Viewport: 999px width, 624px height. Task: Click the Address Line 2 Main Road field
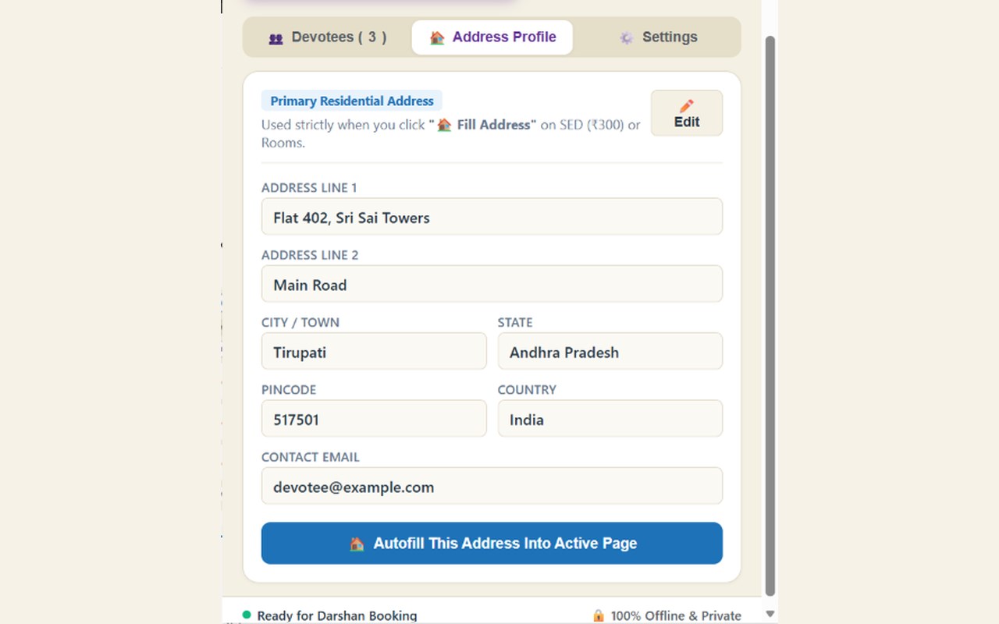(x=492, y=284)
